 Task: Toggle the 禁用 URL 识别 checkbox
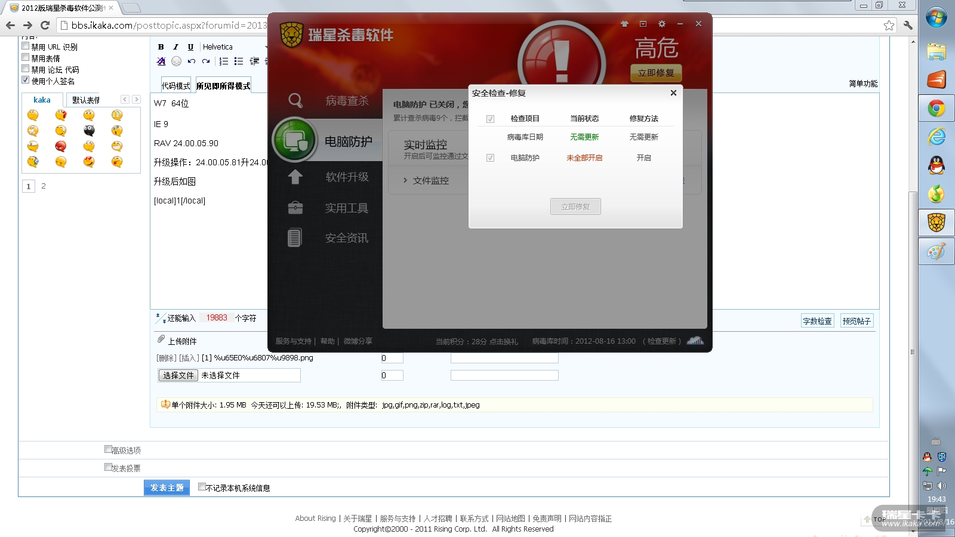(x=26, y=46)
